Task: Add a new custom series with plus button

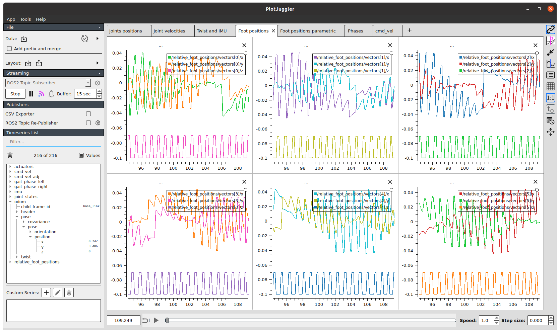Action: 46,293
